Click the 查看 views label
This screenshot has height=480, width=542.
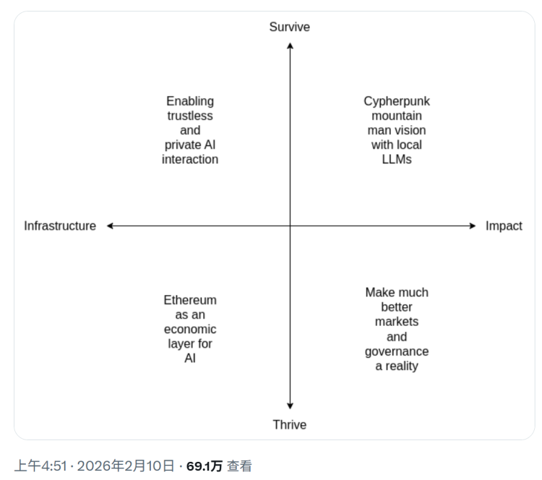(239, 466)
